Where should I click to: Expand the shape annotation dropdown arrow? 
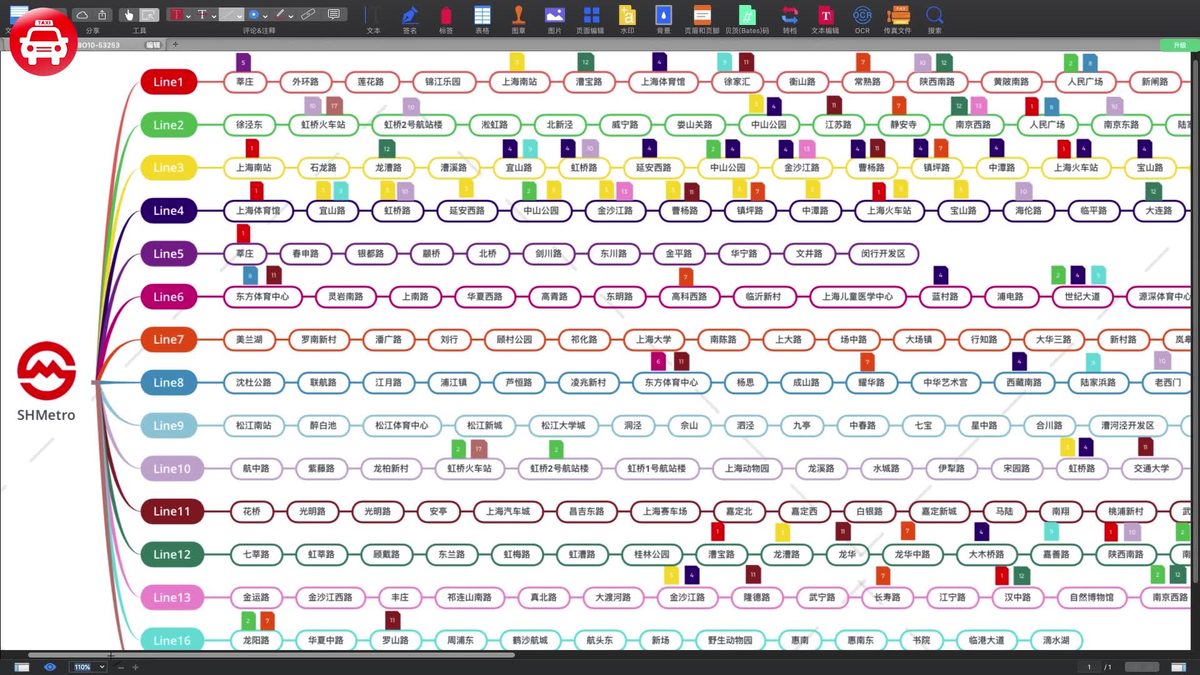[266, 16]
